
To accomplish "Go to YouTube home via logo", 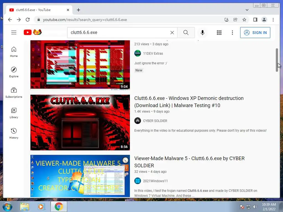I will [x=33, y=32].
